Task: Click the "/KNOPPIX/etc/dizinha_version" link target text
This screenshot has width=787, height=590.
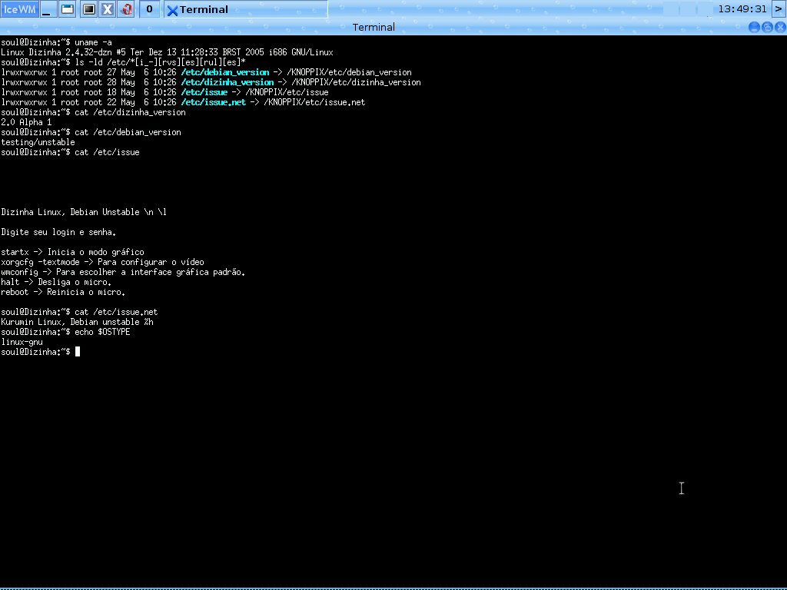Action: coord(356,82)
